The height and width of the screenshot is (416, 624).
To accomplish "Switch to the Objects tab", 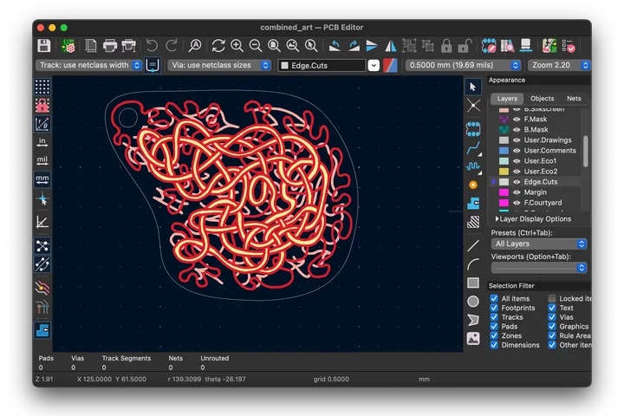I will 542,99.
